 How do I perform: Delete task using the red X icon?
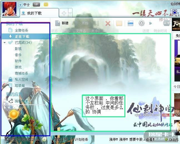pyautogui.click(x=108, y=23)
